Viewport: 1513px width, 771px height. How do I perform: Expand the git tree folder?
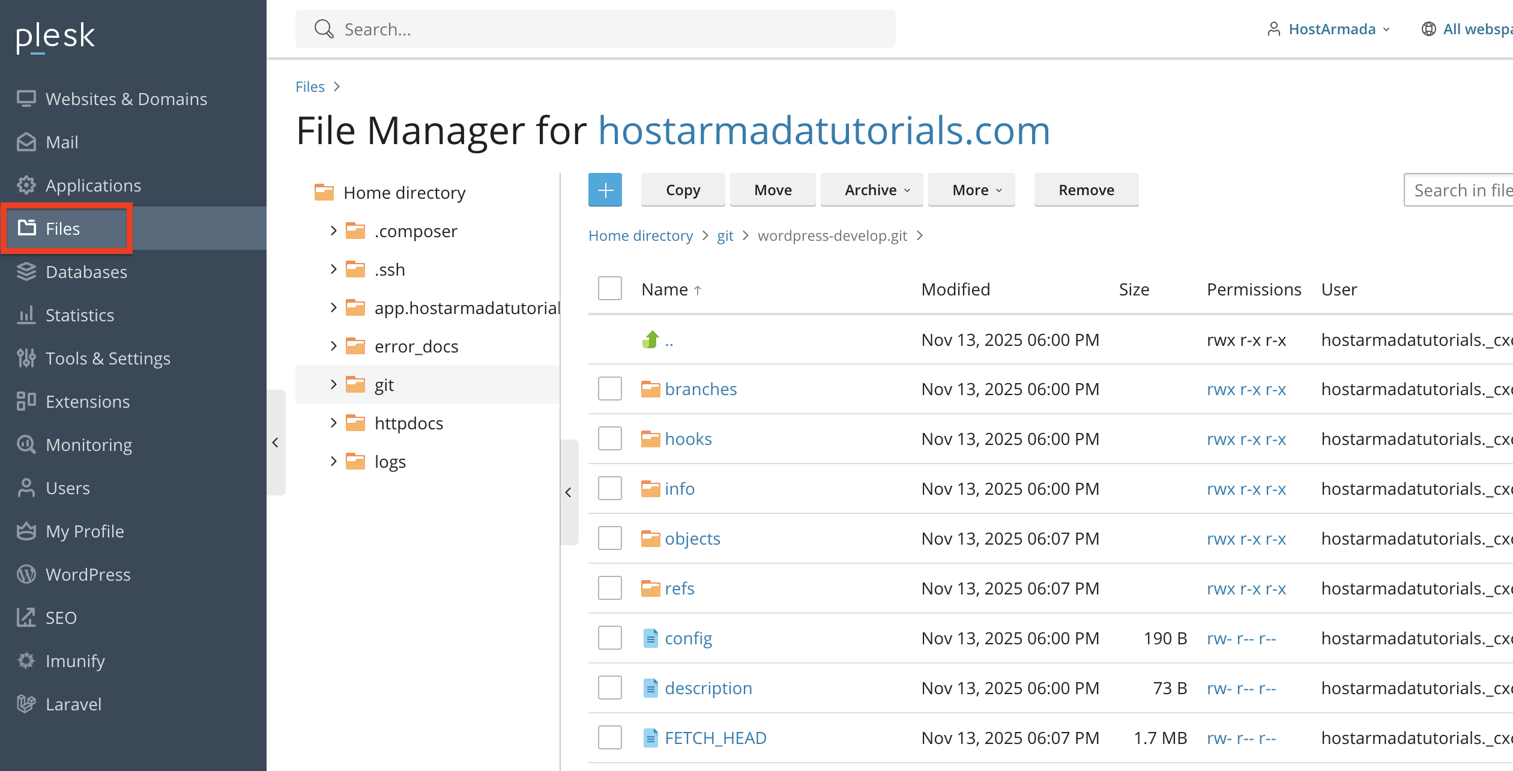pyautogui.click(x=334, y=384)
